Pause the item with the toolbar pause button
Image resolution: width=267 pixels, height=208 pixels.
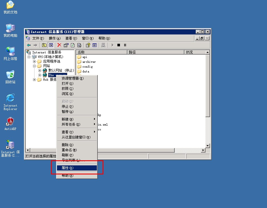click(x=125, y=45)
